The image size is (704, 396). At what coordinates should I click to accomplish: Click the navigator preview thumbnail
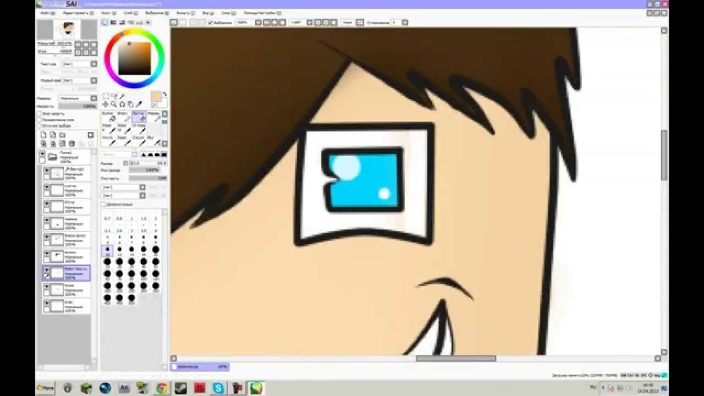(x=66, y=29)
